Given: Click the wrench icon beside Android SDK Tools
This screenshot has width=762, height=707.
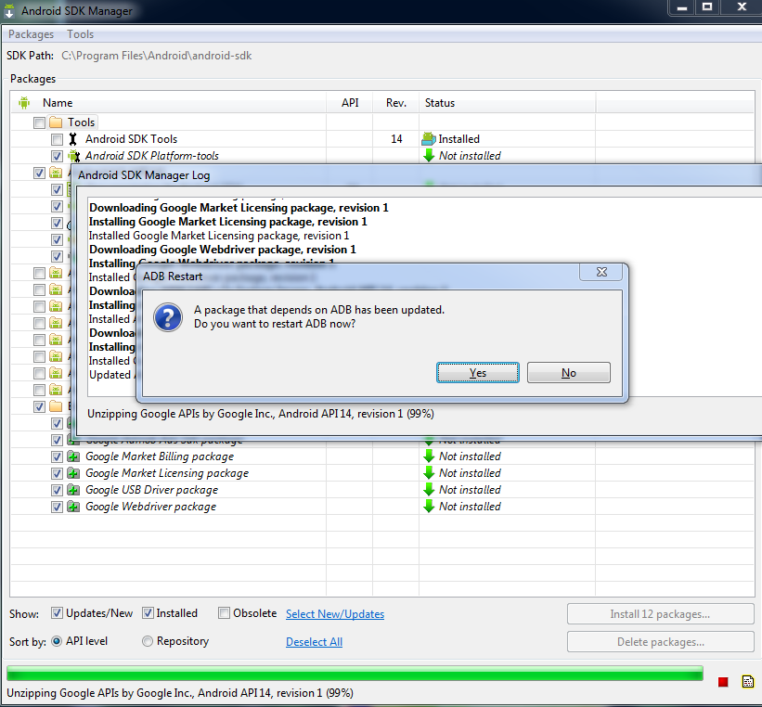Looking at the screenshot, I should coord(73,139).
